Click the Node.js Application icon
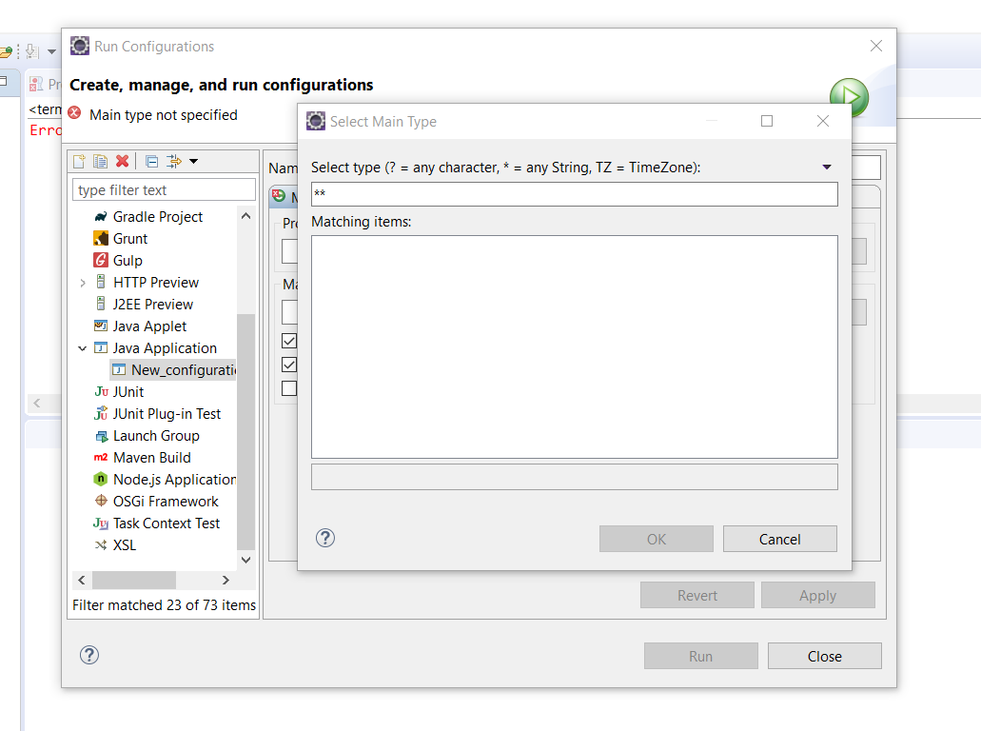 101,480
